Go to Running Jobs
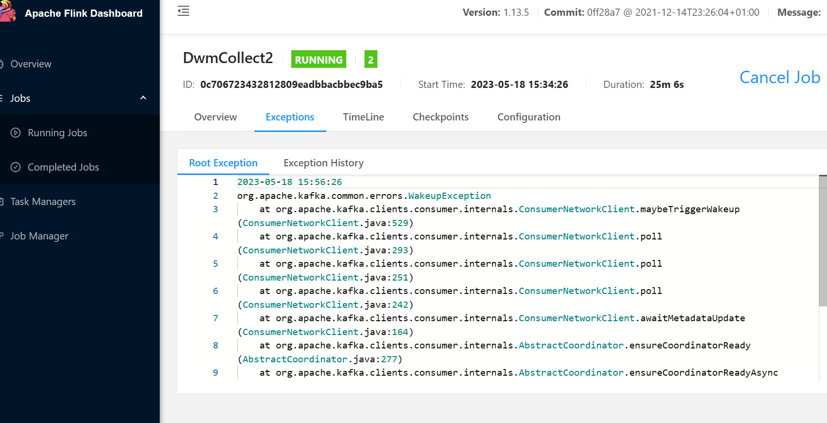This screenshot has width=827, height=423. click(57, 133)
